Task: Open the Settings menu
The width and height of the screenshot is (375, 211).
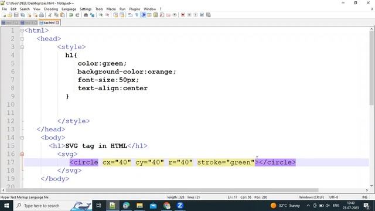Action: [86, 9]
